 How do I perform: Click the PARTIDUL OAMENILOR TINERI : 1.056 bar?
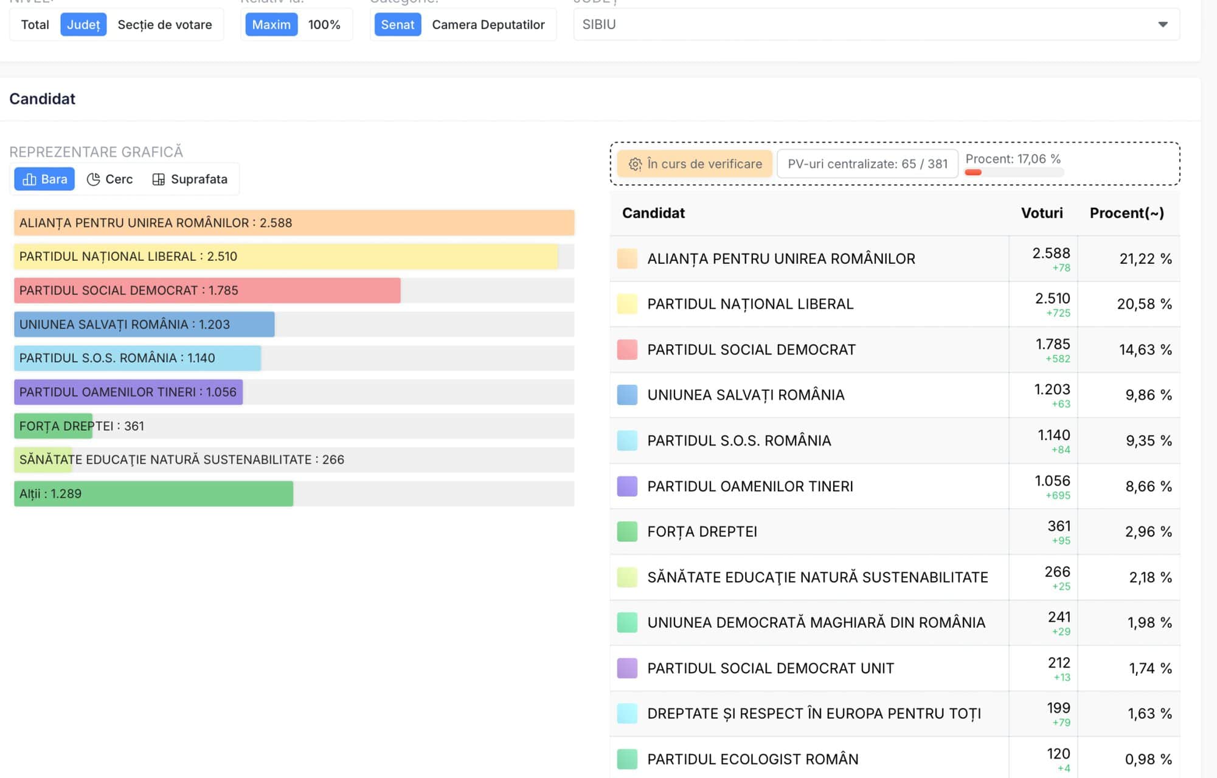pyautogui.click(x=128, y=392)
